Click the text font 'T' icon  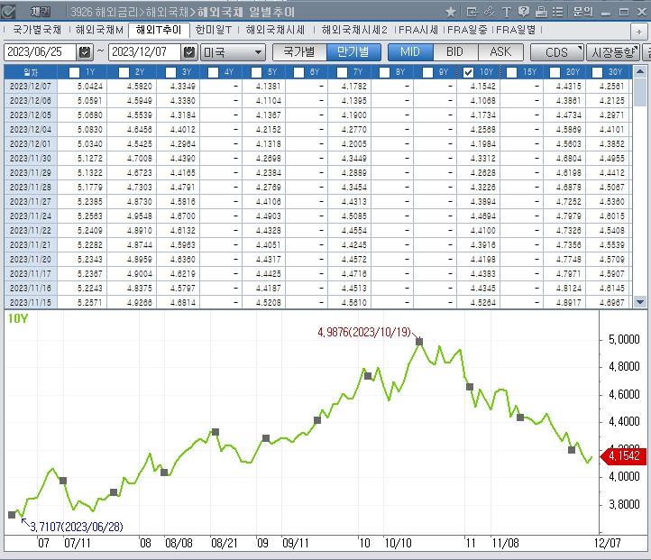pyautogui.click(x=506, y=12)
